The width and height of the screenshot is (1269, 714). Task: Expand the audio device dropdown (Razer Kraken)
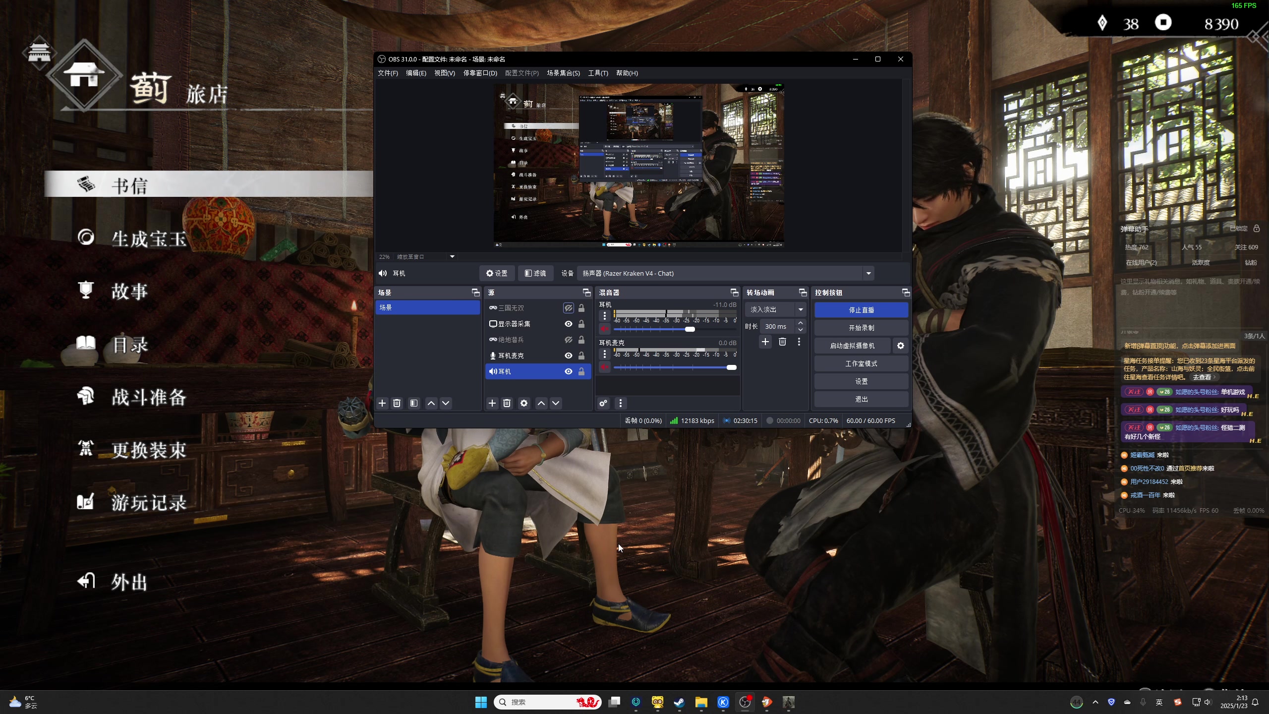(868, 273)
